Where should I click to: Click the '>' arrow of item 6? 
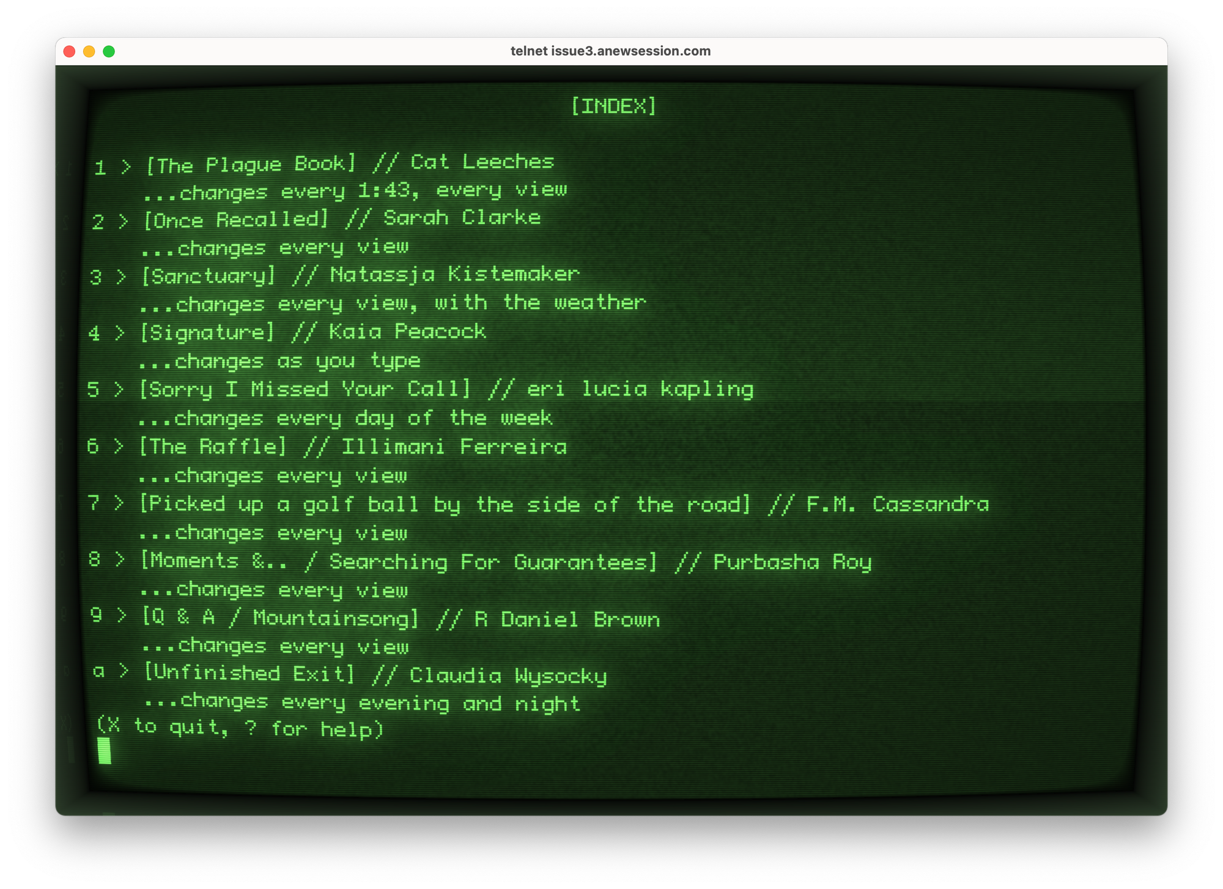coord(119,447)
